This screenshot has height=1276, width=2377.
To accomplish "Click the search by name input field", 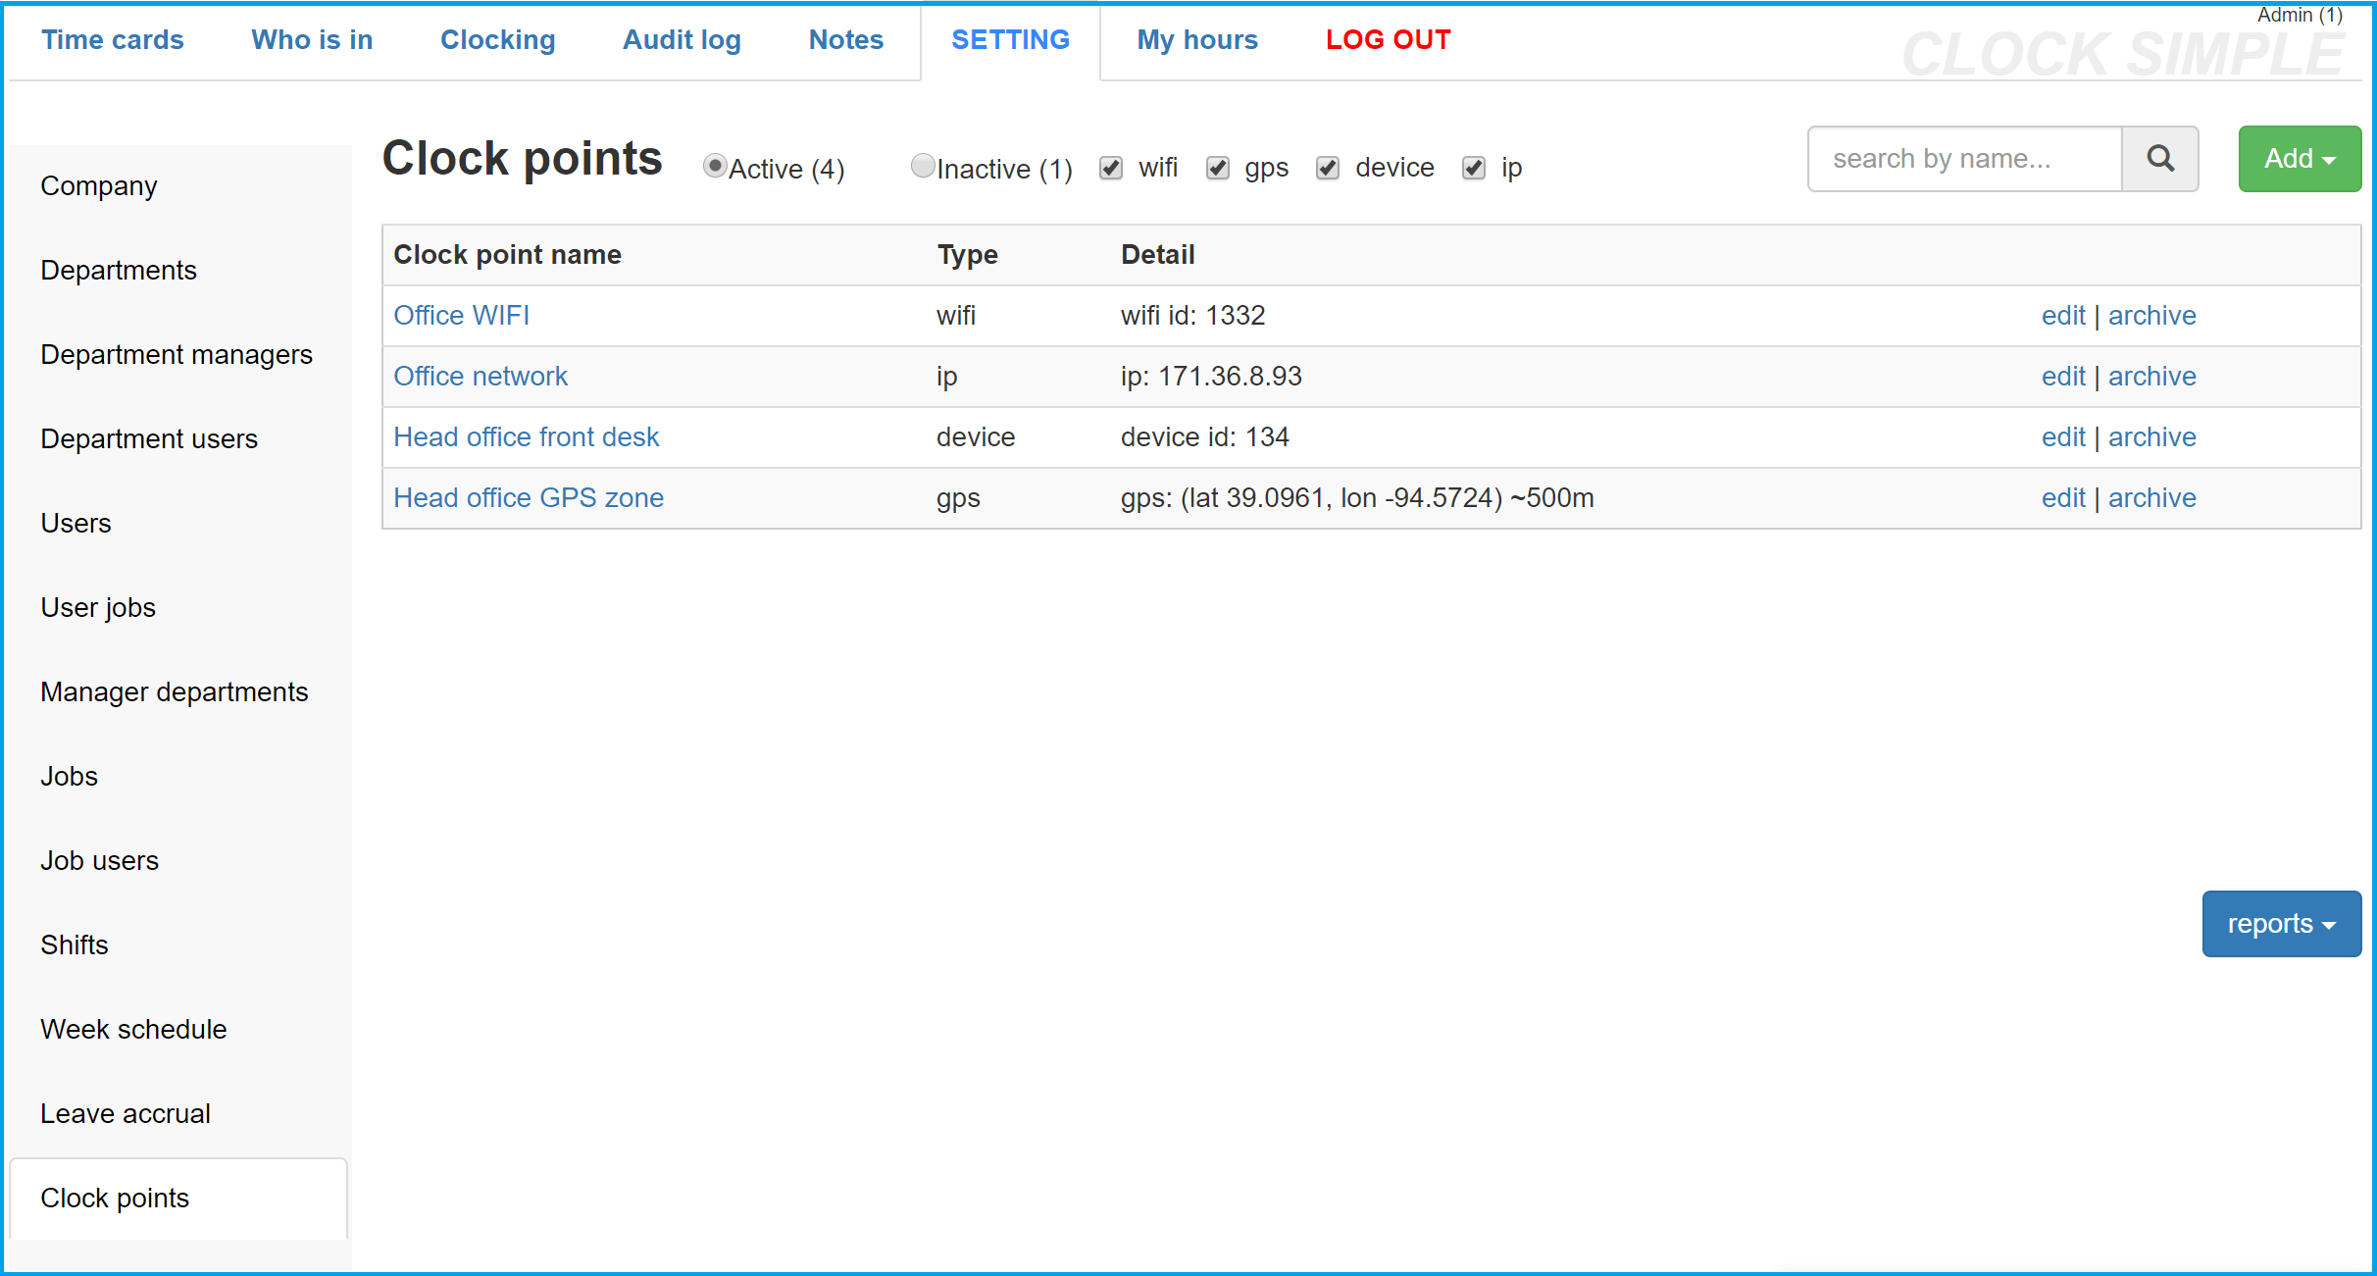I will coord(1964,158).
